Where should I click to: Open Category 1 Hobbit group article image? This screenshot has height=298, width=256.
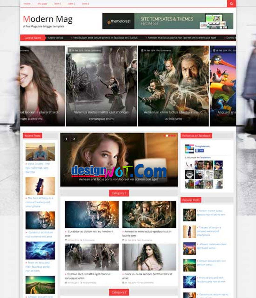tap(149, 214)
